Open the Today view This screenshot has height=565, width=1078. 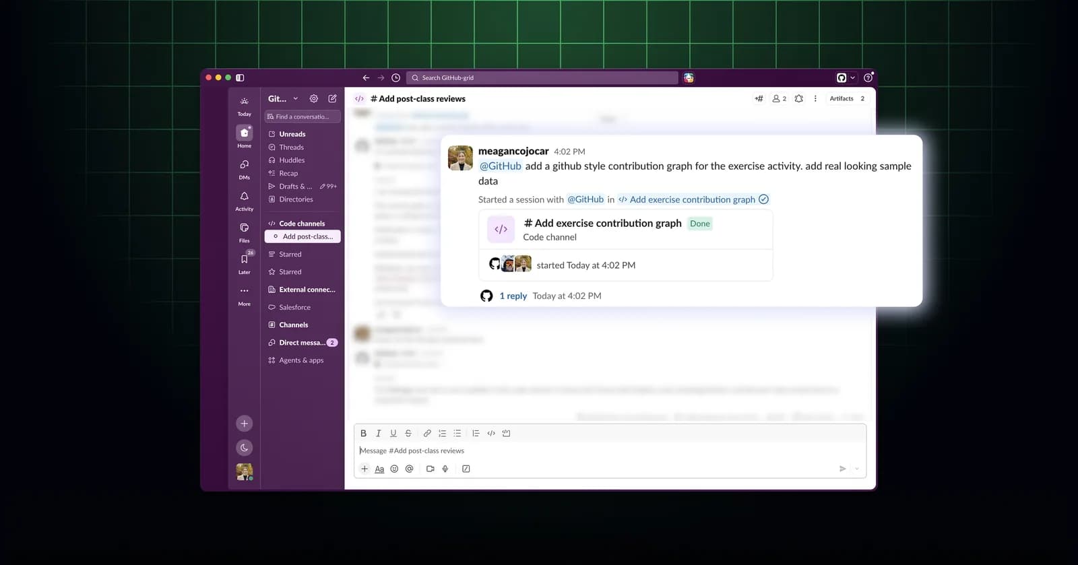pyautogui.click(x=244, y=106)
